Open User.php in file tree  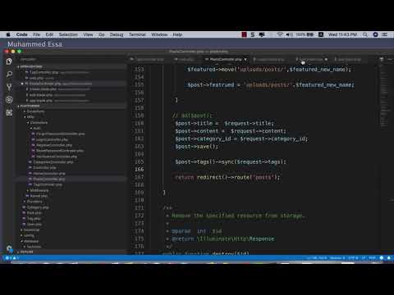pyautogui.click(x=32, y=225)
